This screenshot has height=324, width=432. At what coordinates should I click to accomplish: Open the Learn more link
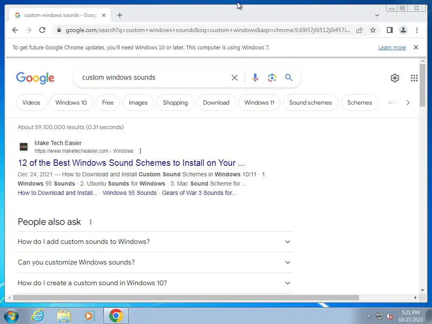pyautogui.click(x=392, y=47)
